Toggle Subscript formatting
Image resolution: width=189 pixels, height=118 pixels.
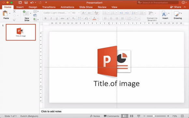point(74,18)
